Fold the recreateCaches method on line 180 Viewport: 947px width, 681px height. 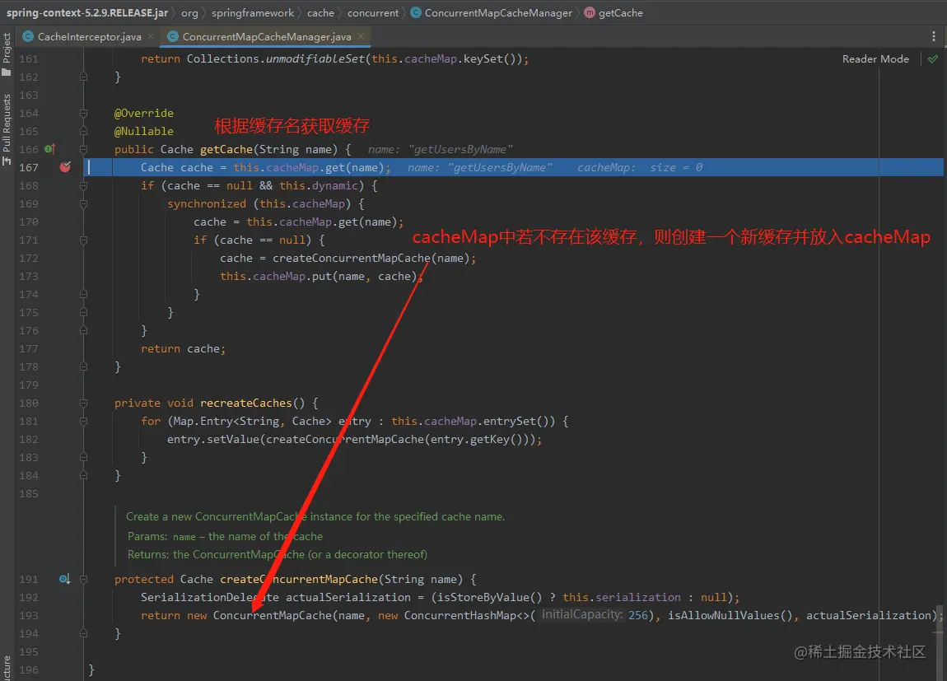[x=83, y=403]
